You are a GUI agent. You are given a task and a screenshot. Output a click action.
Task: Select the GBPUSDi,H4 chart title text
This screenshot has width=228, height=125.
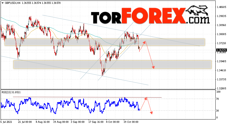(x=13, y=3)
